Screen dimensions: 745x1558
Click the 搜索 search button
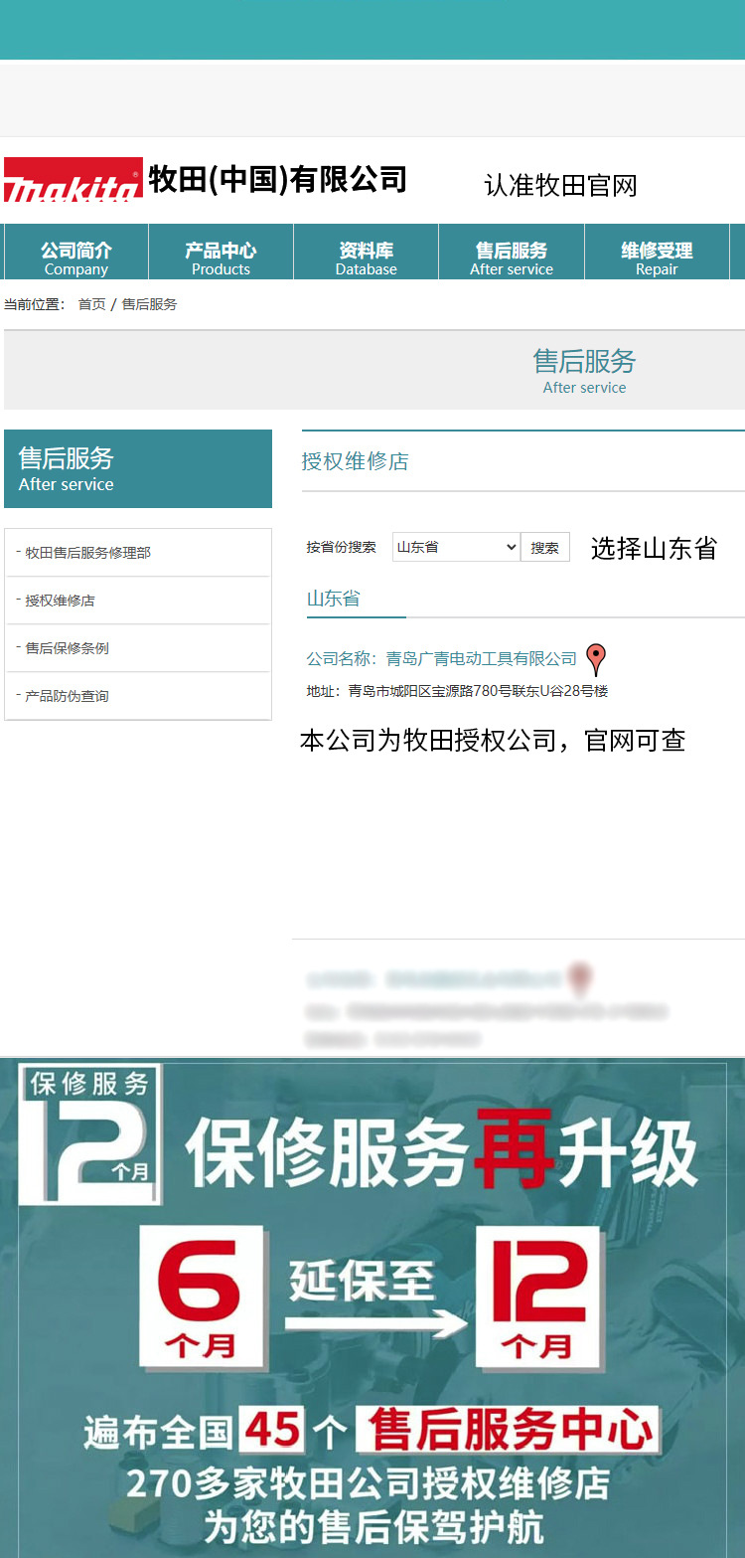pyautogui.click(x=544, y=547)
